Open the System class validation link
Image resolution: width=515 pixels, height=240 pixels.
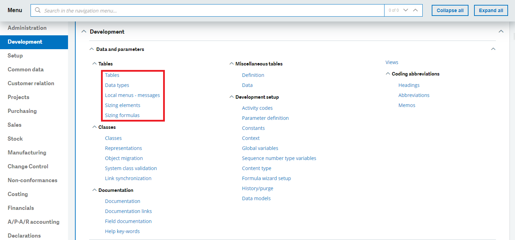[x=131, y=168]
